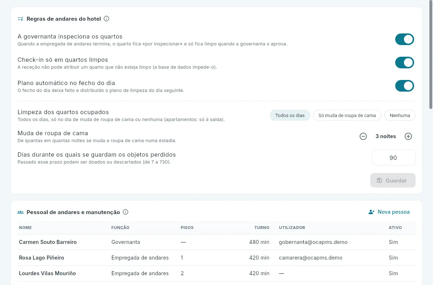Select 'Todos os dias' cleaning option
The height and width of the screenshot is (285, 433).
point(290,115)
